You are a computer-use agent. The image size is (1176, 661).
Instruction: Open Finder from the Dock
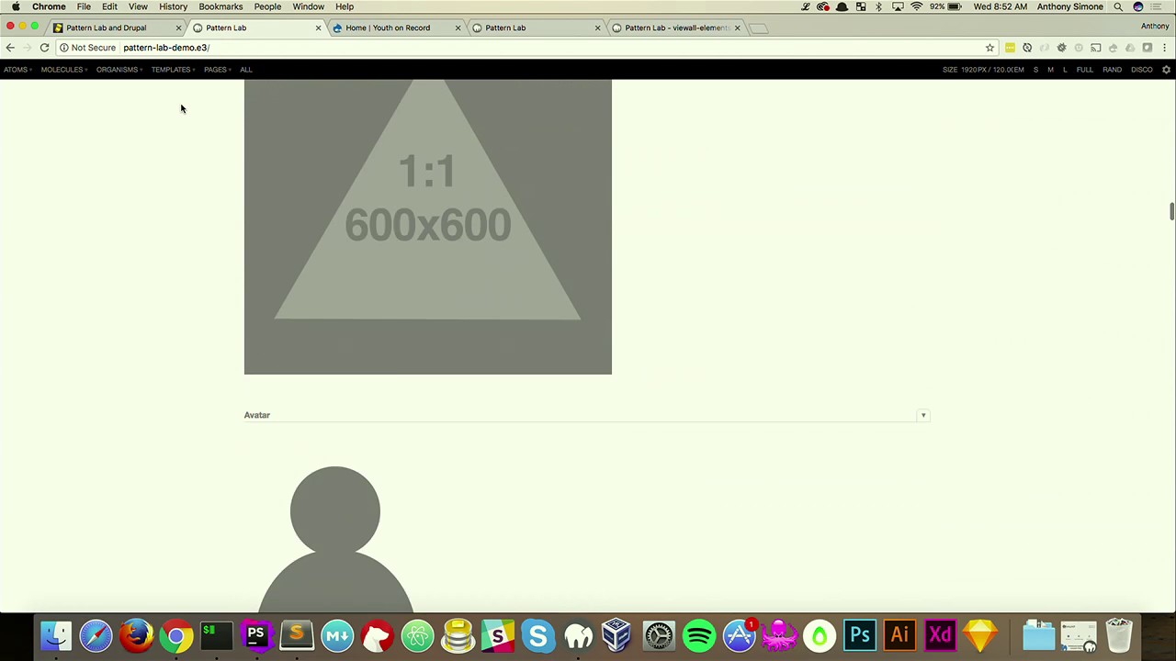[x=56, y=635]
